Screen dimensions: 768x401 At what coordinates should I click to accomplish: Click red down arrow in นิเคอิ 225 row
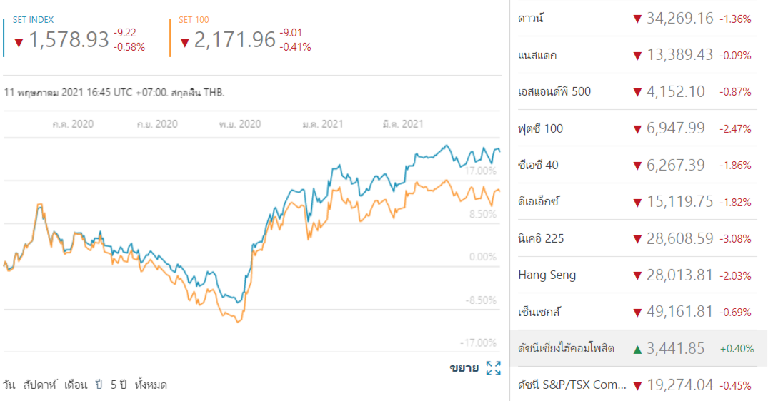(x=637, y=238)
